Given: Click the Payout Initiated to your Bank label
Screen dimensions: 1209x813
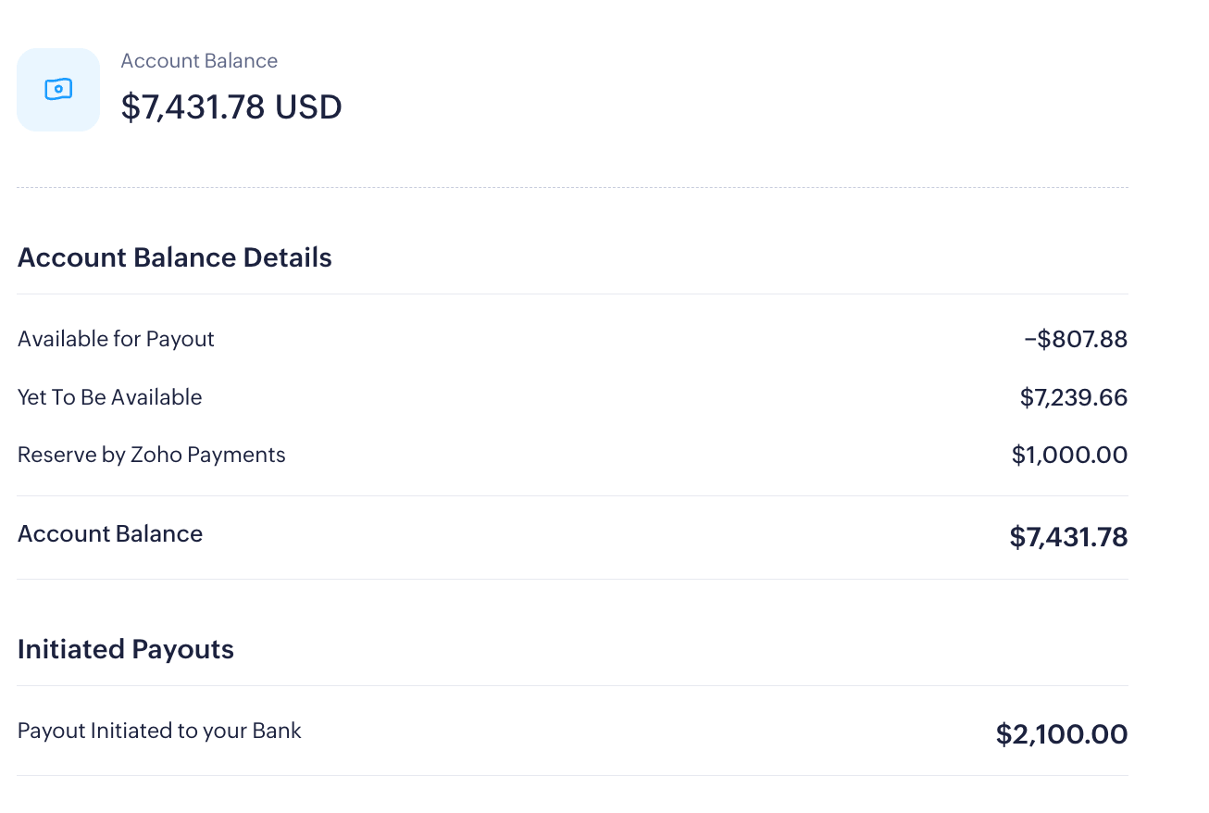Looking at the screenshot, I should click(159, 731).
